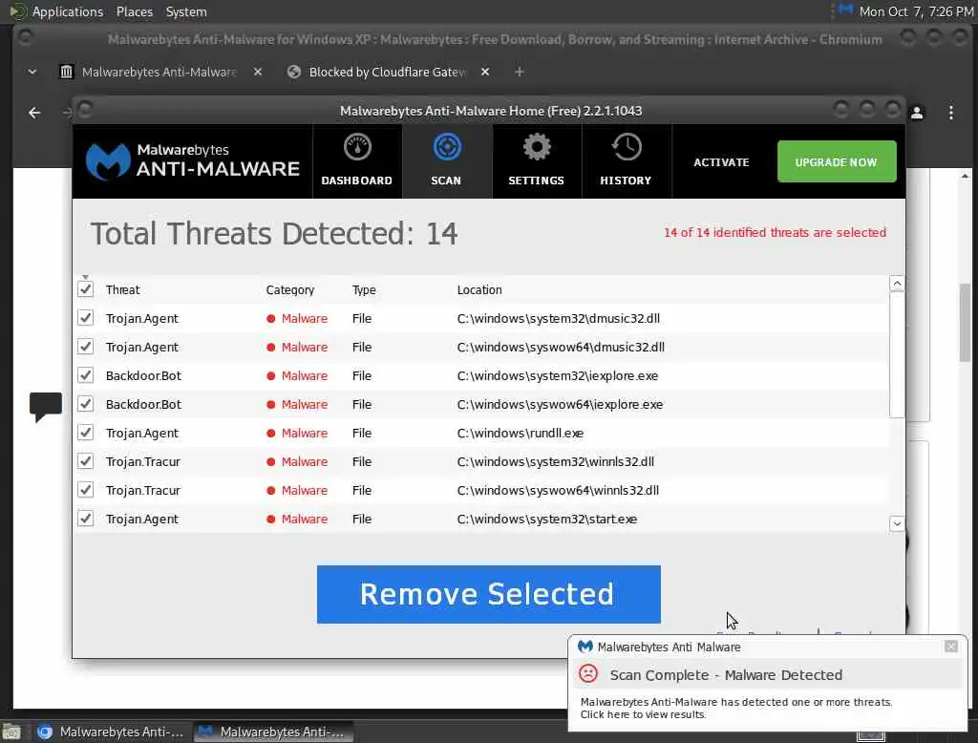Click the Malwarebytes tray icon in top panel
The image size is (978, 743).
[x=846, y=10]
